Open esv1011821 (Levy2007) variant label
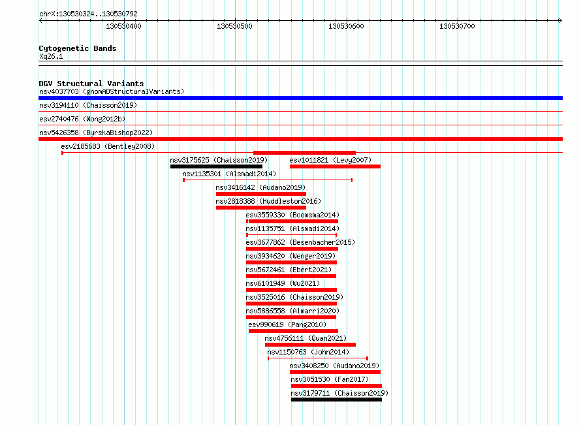The image size is (581, 425). (330, 160)
